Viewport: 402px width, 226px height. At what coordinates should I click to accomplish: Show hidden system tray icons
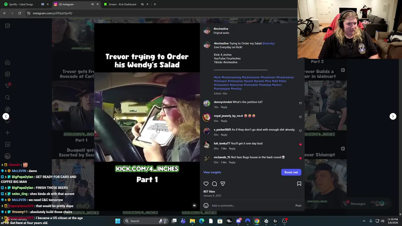tap(364, 221)
